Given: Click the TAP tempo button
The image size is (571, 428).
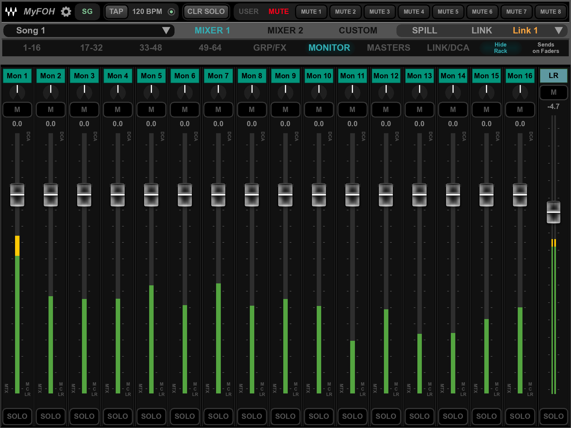Looking at the screenshot, I should click(116, 12).
